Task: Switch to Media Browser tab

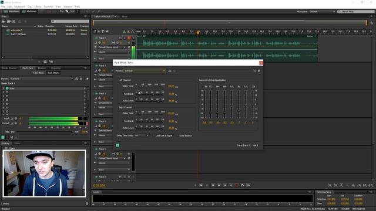Action: (9, 68)
